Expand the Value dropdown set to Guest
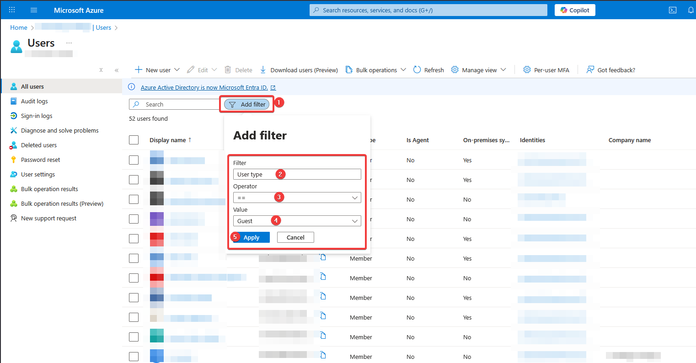This screenshot has width=696, height=363. [x=354, y=221]
